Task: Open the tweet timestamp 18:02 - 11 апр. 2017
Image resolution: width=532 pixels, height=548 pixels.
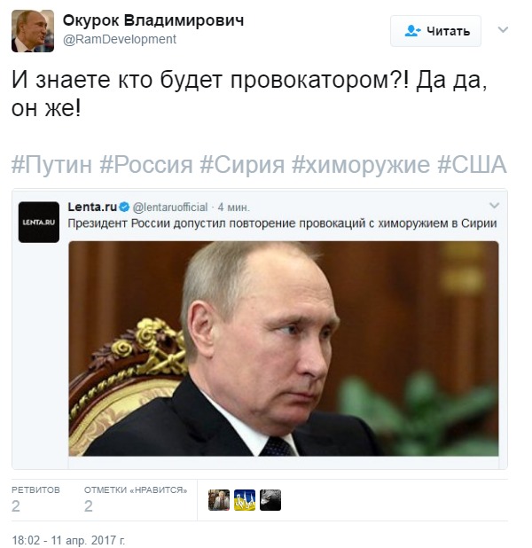Action: 68,540
